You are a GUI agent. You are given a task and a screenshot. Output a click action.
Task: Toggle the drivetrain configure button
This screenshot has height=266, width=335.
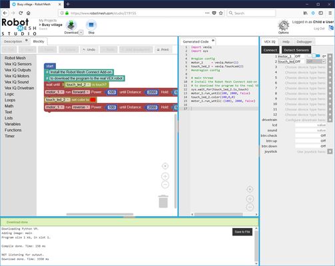(330, 120)
